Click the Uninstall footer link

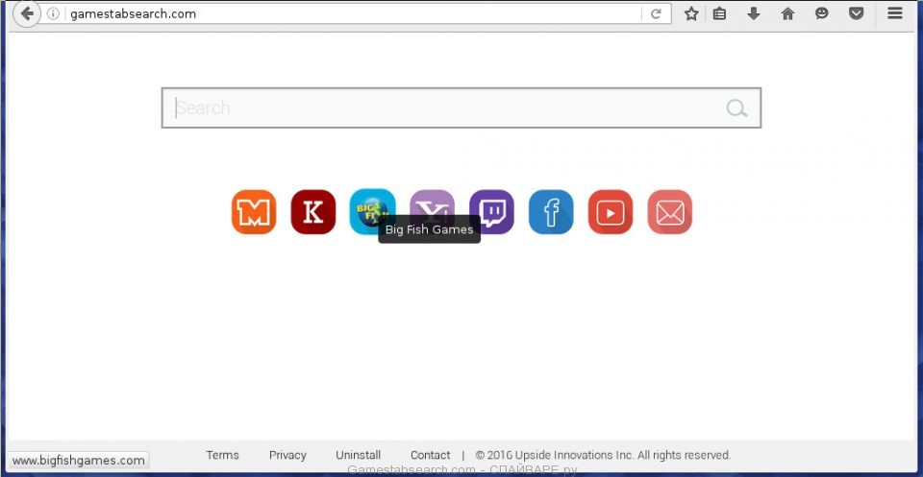click(x=358, y=455)
